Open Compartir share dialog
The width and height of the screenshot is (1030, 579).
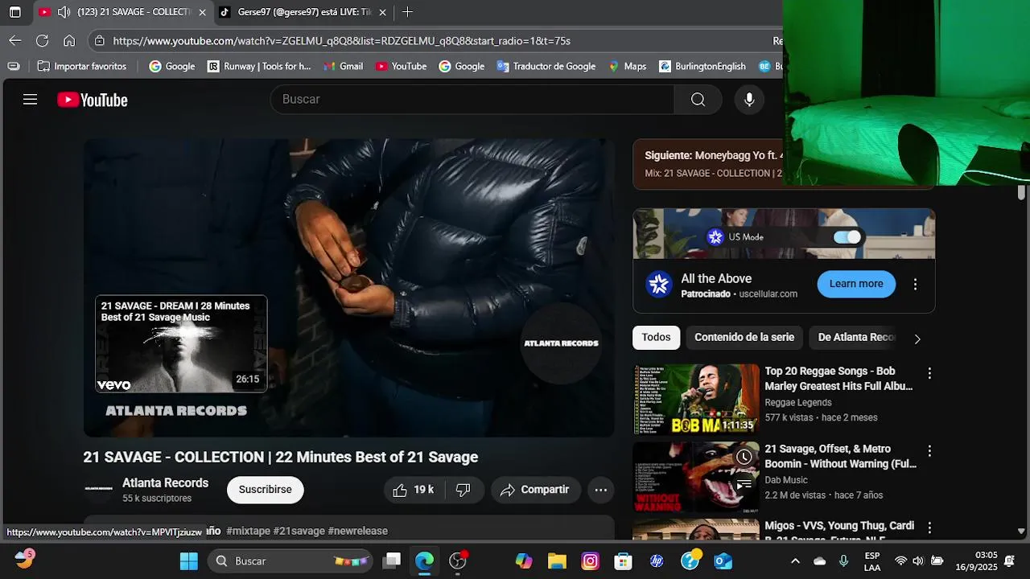pyautogui.click(x=535, y=490)
